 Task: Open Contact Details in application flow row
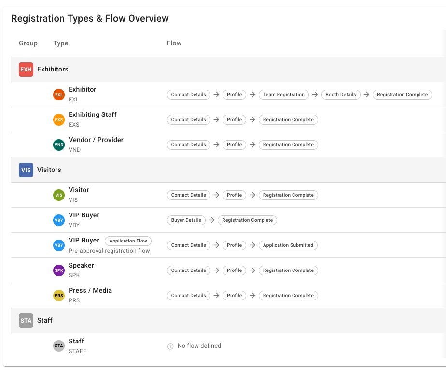coord(189,245)
